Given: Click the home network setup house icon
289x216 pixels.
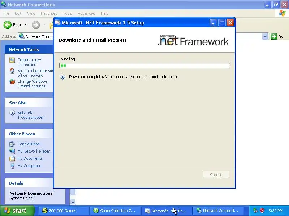Looking at the screenshot, I should [12, 71].
